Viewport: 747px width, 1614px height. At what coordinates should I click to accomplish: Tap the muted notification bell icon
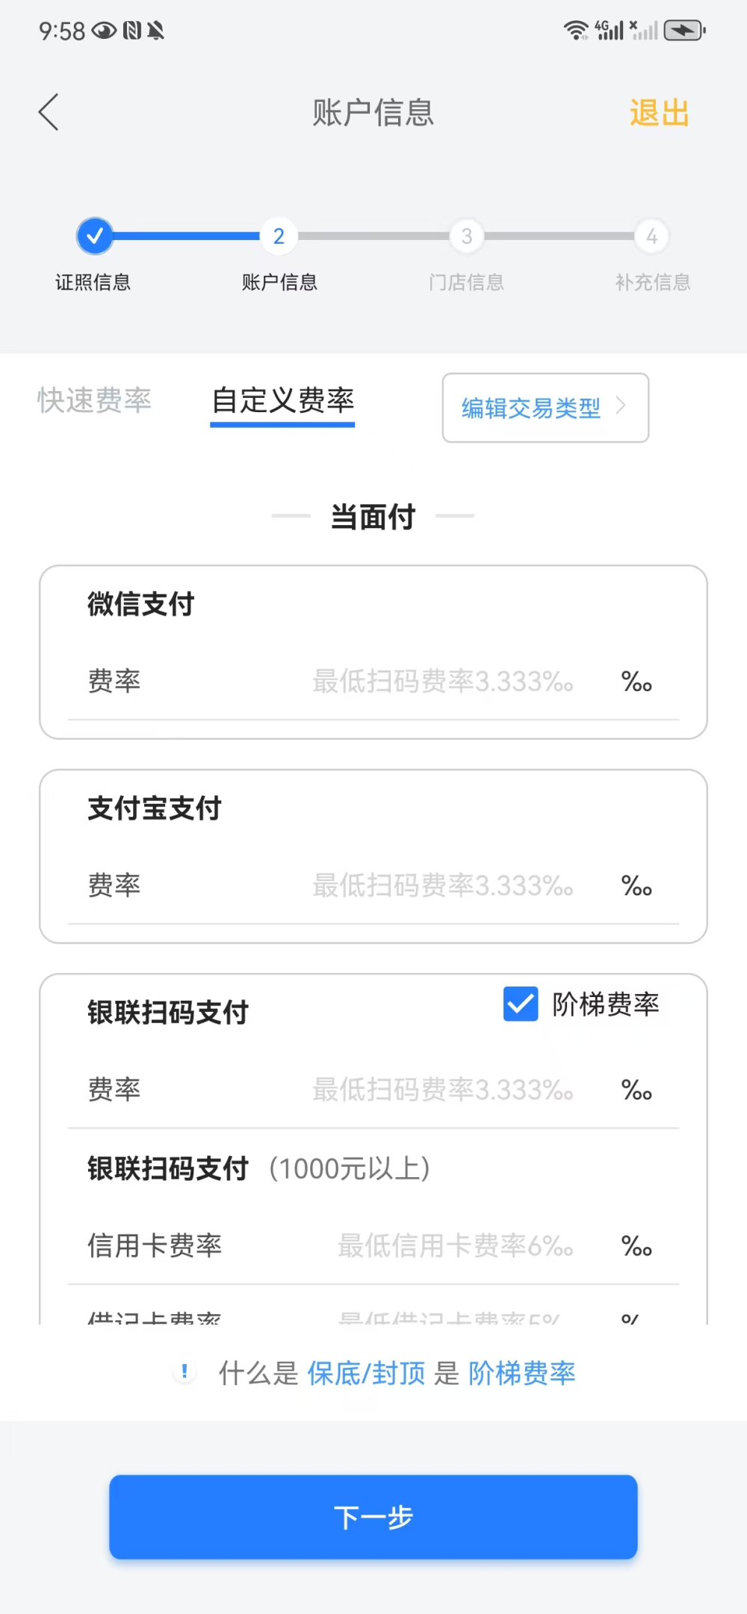(155, 31)
